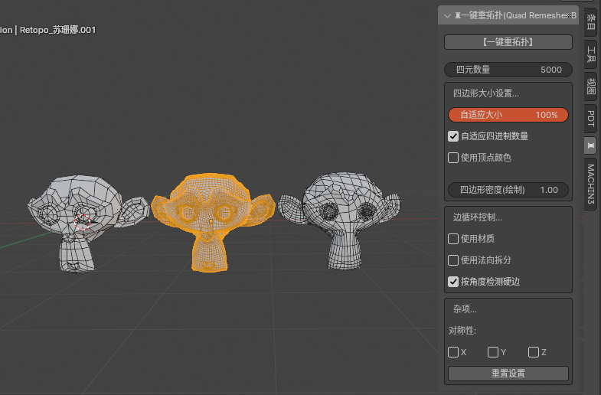Image resolution: width=601 pixels, height=395 pixels.
Task: Switch to the 工具 sidebar tab
Action: click(x=590, y=54)
